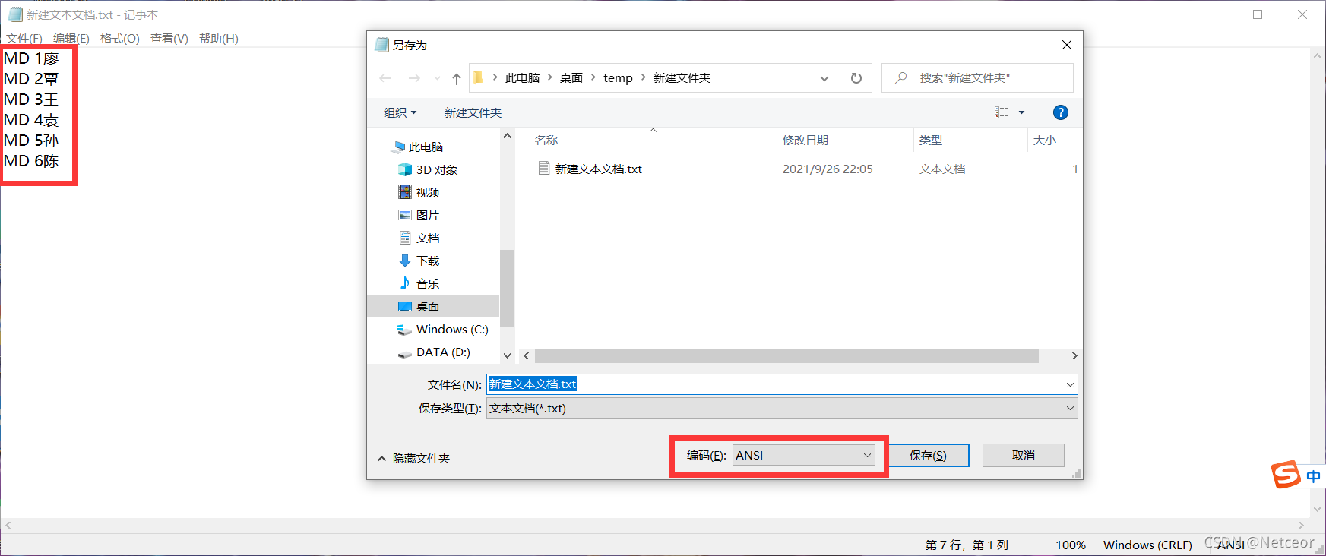The image size is (1326, 556).
Task: Collapse folders with 隐藏文件夹
Action: click(x=414, y=458)
